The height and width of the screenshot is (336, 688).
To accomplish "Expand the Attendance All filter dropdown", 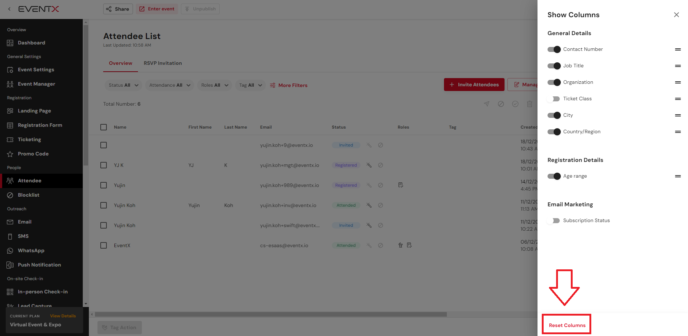I will tap(169, 85).
